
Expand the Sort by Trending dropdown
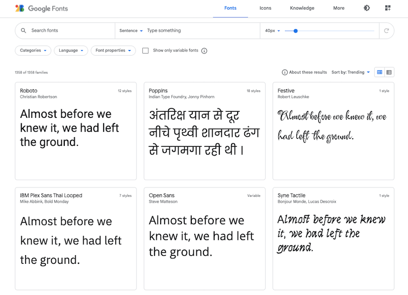[351, 72]
